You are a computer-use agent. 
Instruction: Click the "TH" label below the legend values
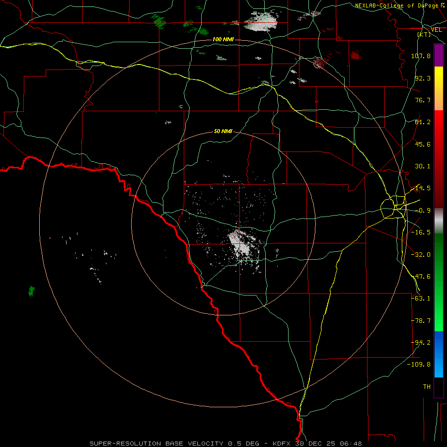point(427,387)
